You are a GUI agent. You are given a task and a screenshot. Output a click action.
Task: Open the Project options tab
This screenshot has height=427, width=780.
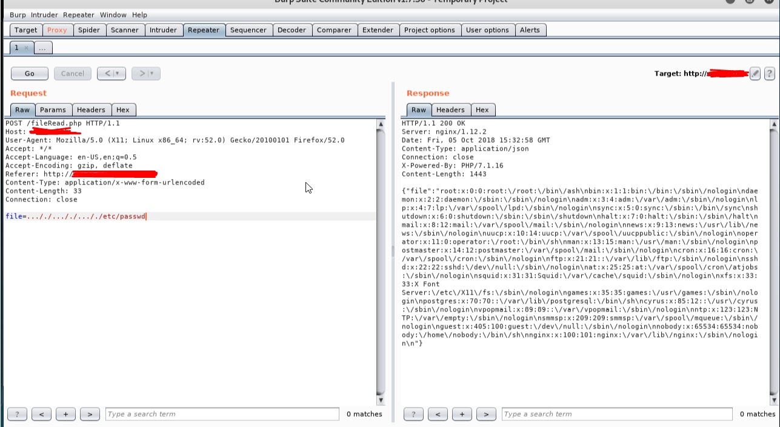point(430,30)
